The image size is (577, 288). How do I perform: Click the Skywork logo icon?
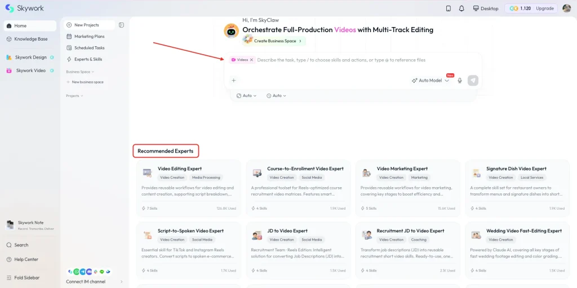click(x=10, y=8)
